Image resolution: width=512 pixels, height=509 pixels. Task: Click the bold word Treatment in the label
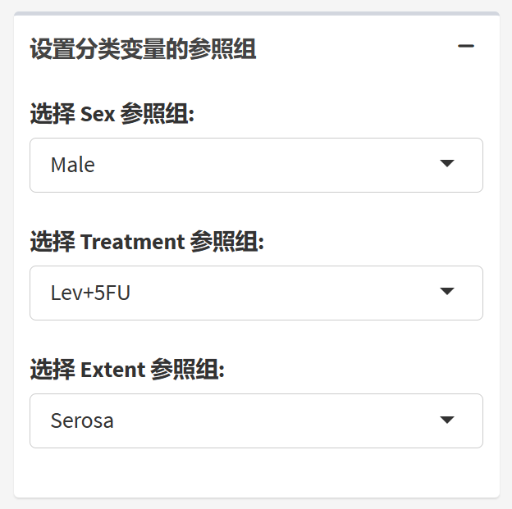132,243
